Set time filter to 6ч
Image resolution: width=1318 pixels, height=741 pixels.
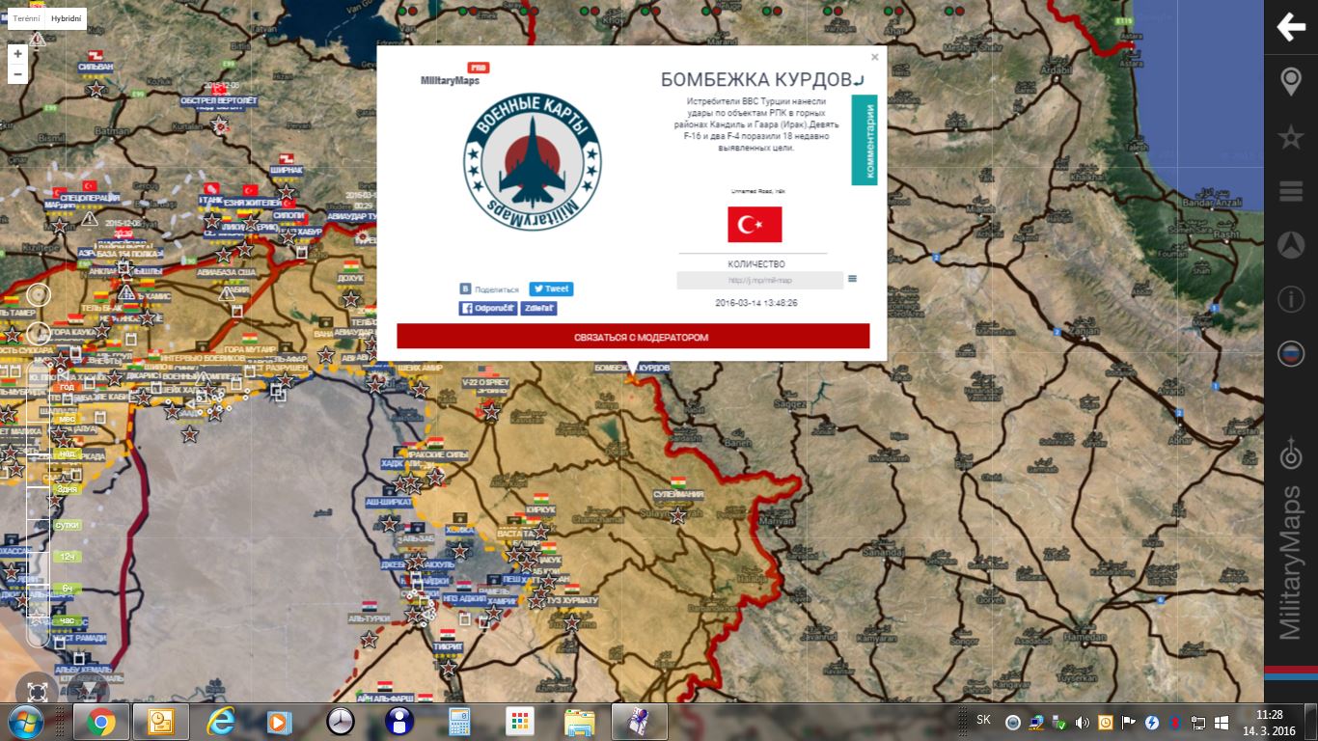click(68, 588)
